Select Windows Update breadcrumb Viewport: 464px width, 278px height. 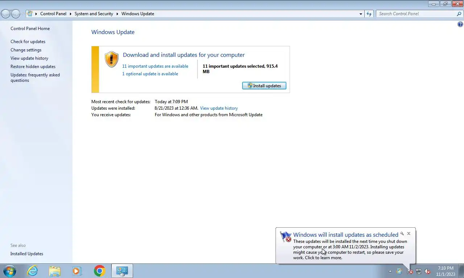138,14
